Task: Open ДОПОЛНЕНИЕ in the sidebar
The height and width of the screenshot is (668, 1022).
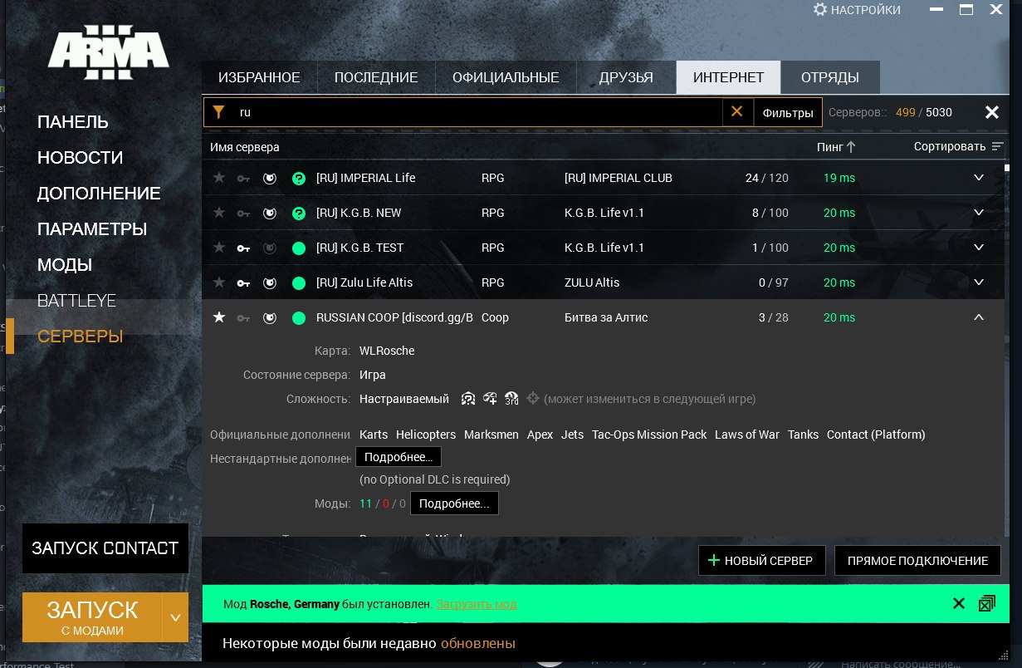Action: [99, 194]
